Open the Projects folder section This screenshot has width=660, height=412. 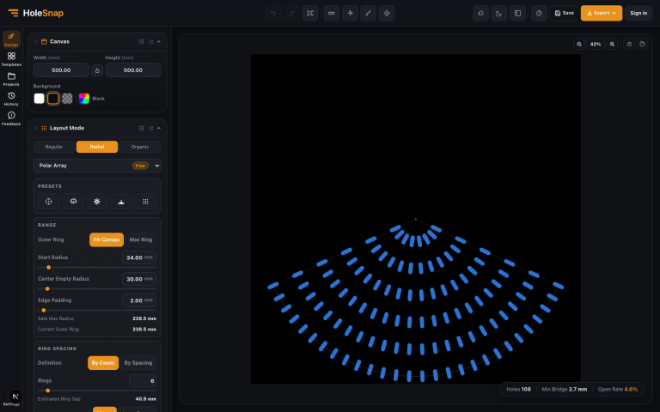11,79
